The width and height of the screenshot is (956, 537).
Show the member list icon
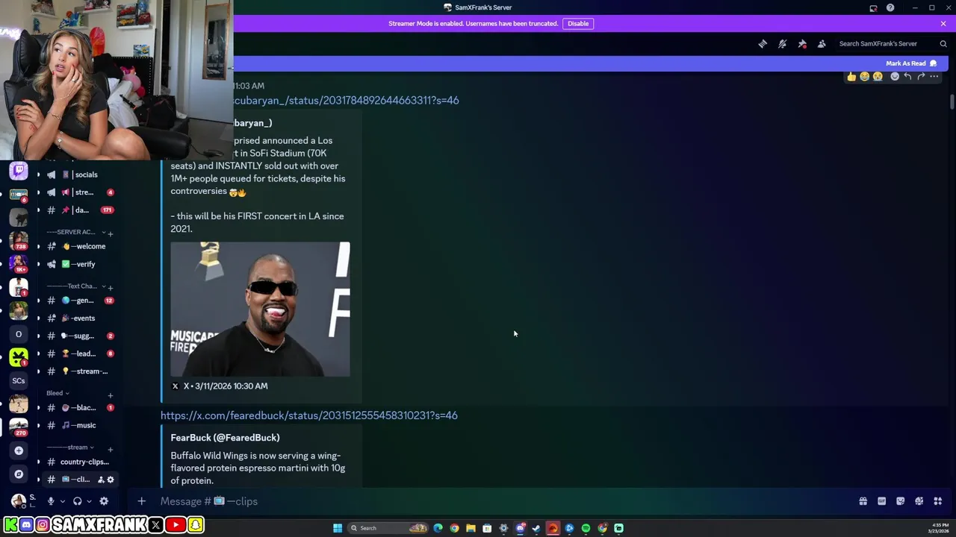click(x=822, y=44)
